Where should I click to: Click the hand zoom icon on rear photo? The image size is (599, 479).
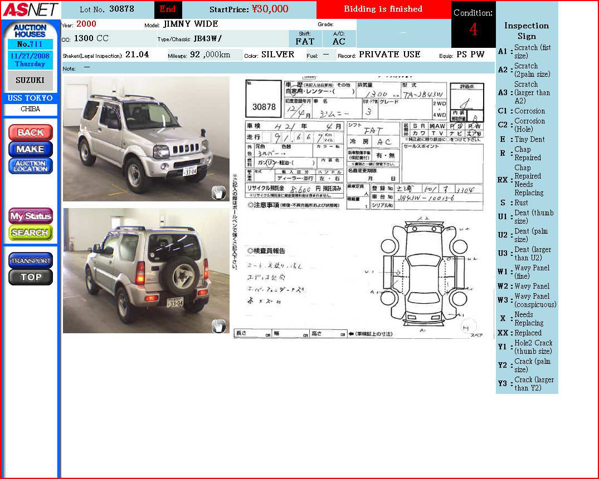[x=218, y=326]
